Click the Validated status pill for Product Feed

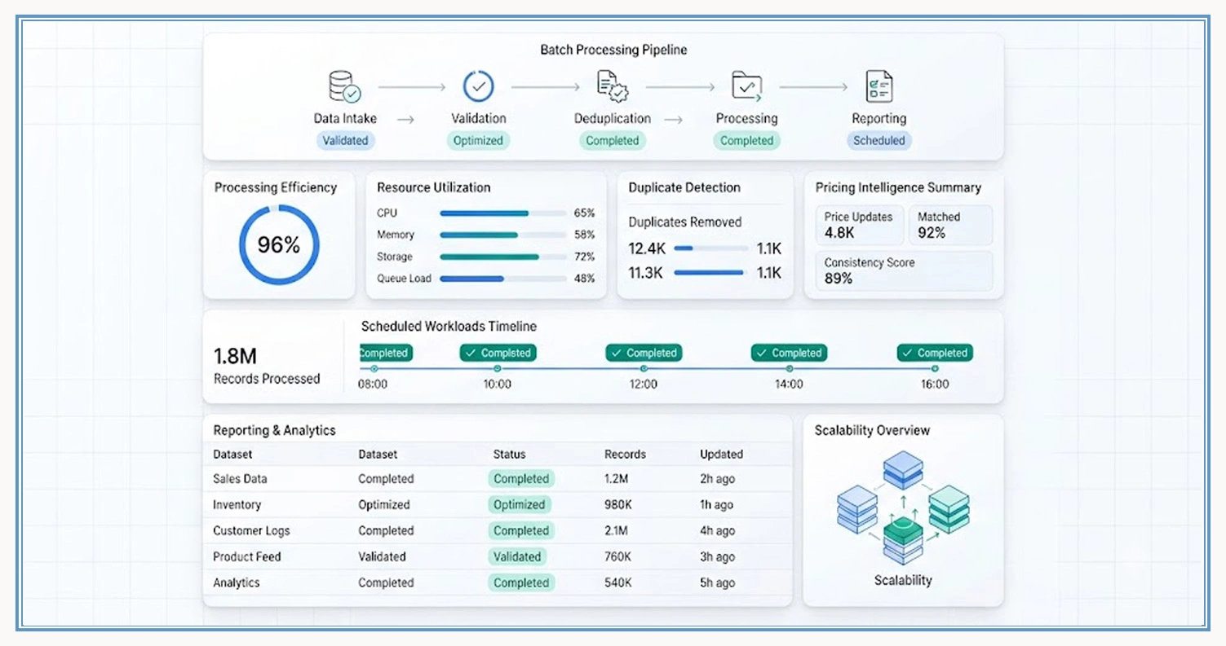pyautogui.click(x=517, y=557)
